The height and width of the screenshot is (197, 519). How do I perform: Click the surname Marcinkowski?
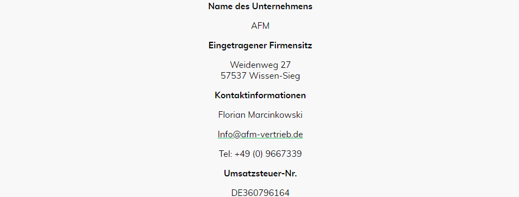pos(275,115)
